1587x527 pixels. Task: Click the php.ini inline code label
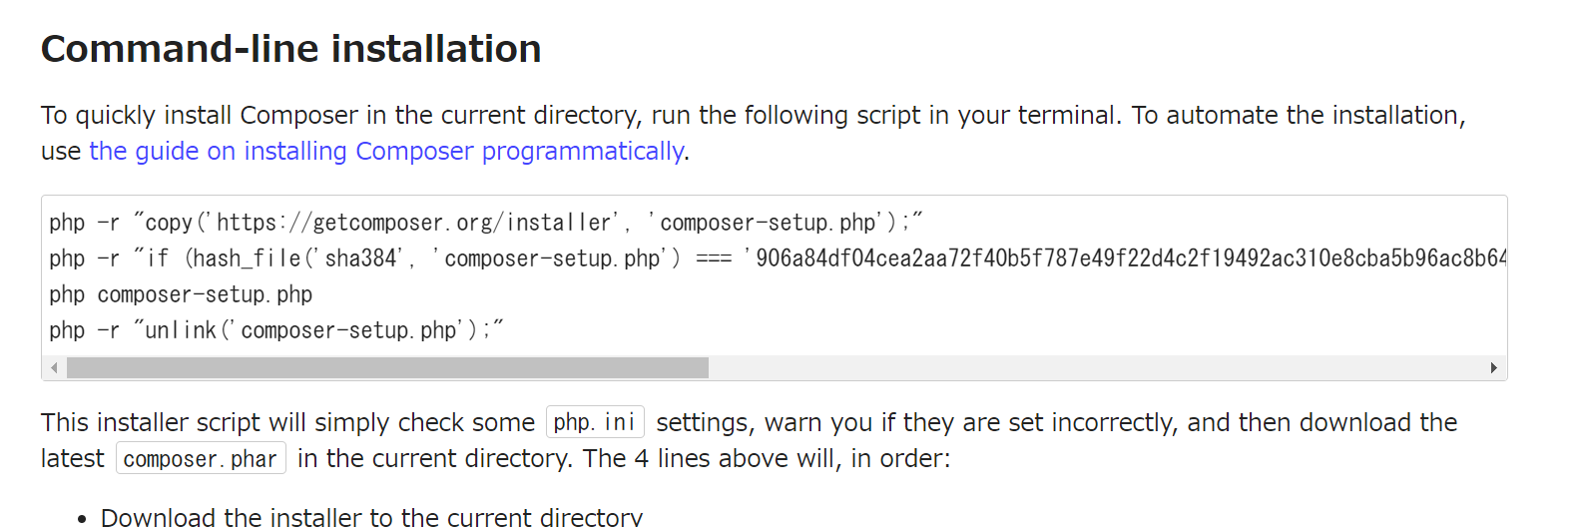coord(595,422)
